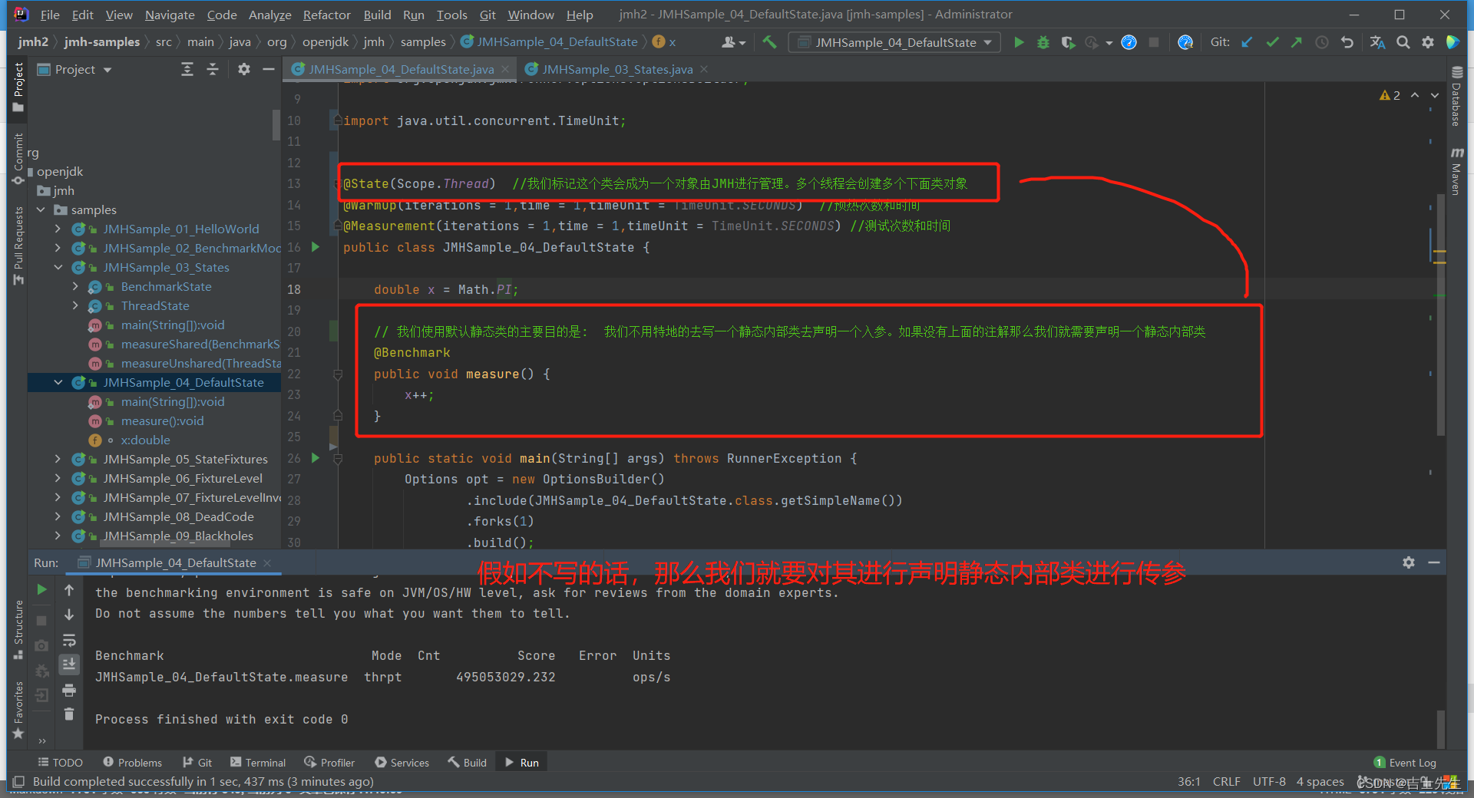Screen dimensions: 1474x798
Task: Open the Event Log
Action: pyautogui.click(x=1405, y=763)
